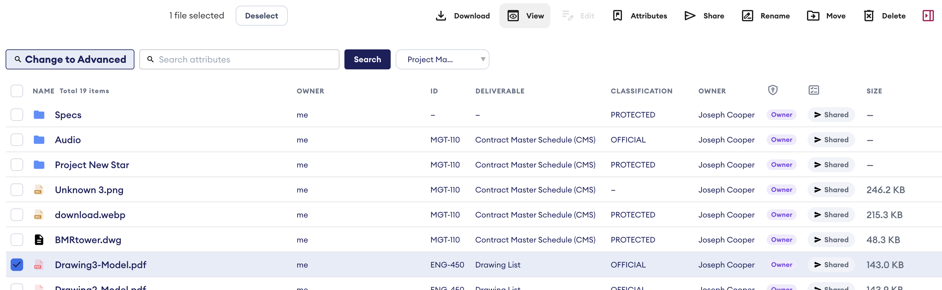Viewport: 942px width, 290px height.
Task: Click the Owner badge in Audio row
Action: pyautogui.click(x=781, y=140)
